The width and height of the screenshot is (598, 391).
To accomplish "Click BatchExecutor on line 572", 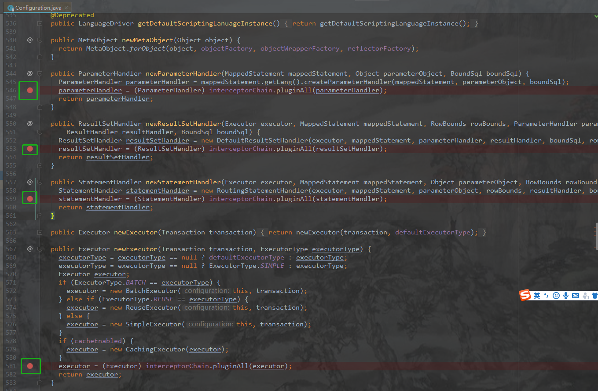I will coord(151,291).
